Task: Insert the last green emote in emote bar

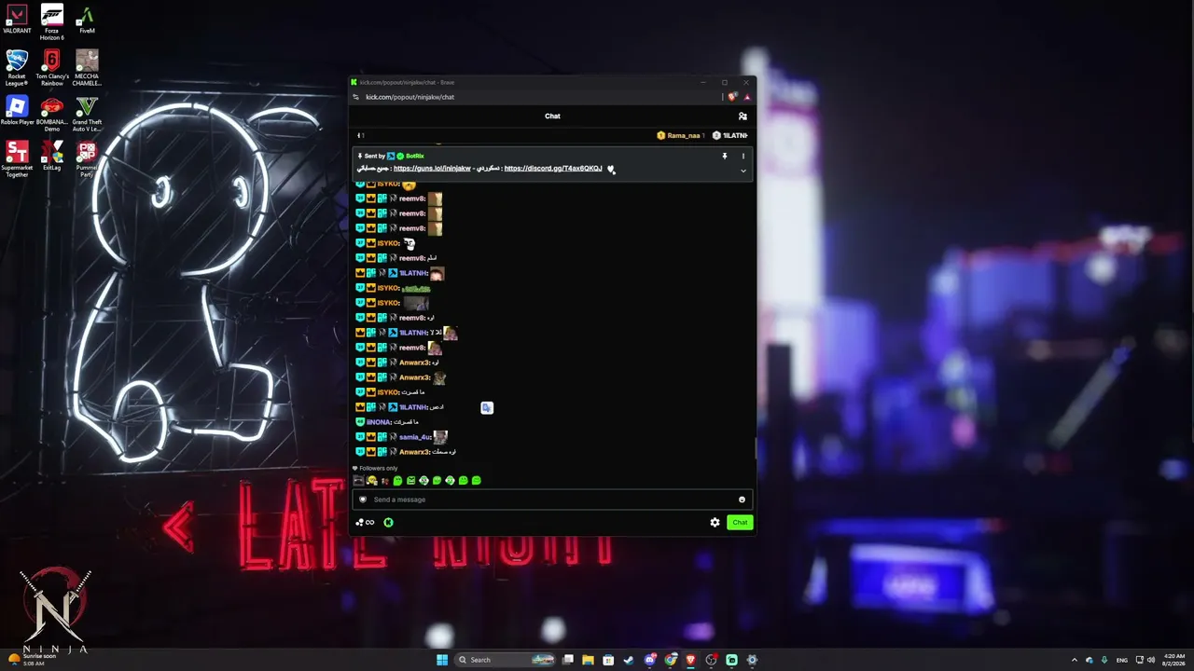Action: click(477, 481)
